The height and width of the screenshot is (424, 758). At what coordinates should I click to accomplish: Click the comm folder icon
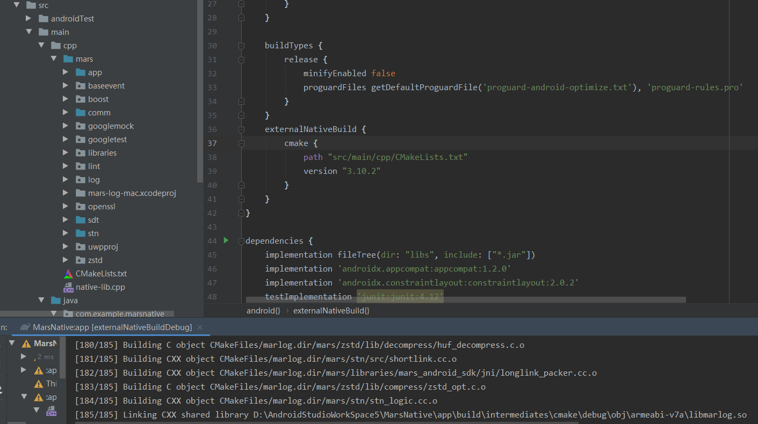click(x=81, y=113)
